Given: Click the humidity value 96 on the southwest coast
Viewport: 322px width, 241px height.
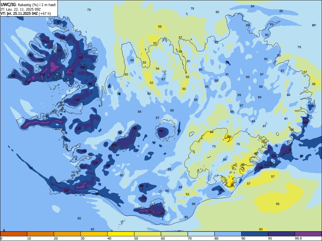Looking at the screenshot, I should click(97, 194).
